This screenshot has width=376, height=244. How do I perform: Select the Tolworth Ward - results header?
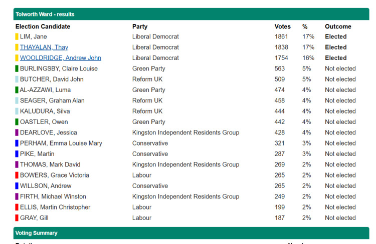191,14
